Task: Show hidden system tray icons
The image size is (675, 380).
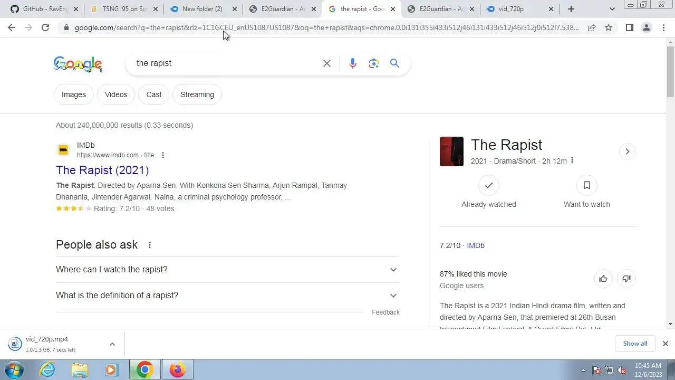Action: pos(583,370)
